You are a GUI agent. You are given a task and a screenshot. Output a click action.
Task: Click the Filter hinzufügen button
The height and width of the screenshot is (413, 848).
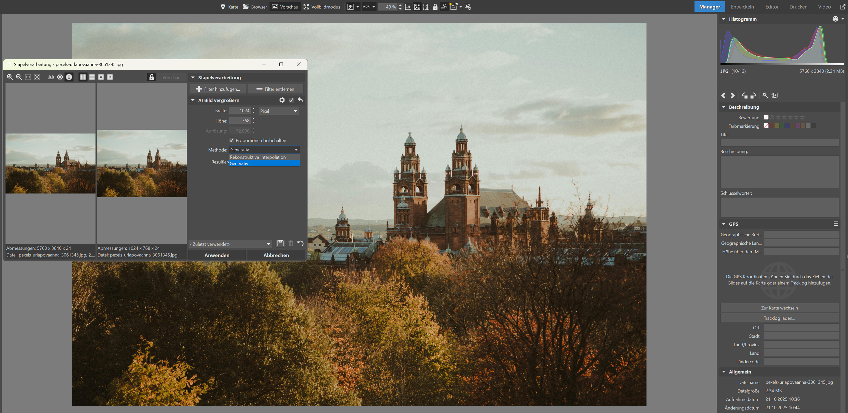(x=218, y=89)
